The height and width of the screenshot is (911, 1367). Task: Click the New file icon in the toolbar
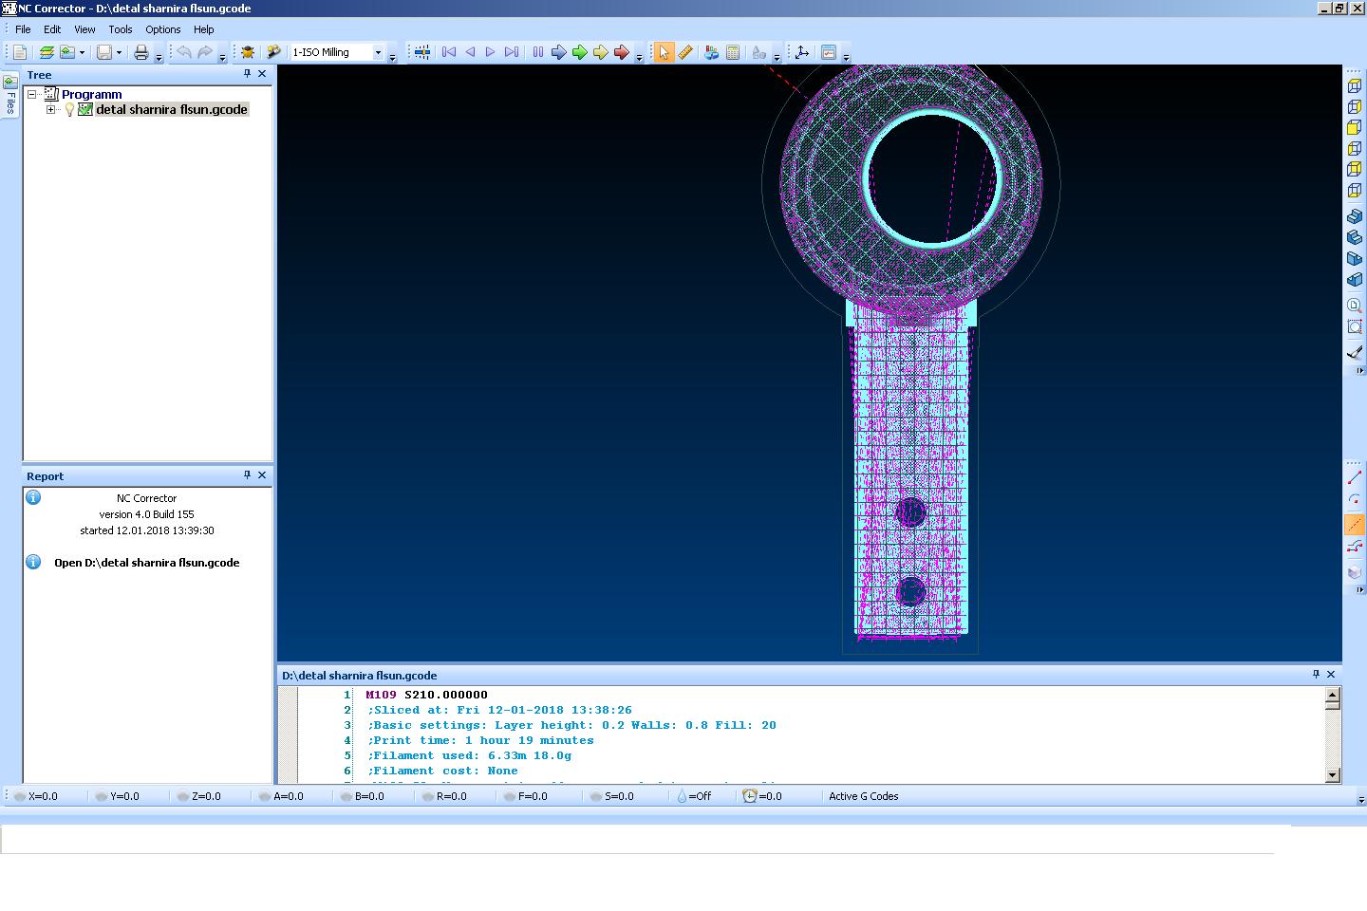tap(20, 52)
